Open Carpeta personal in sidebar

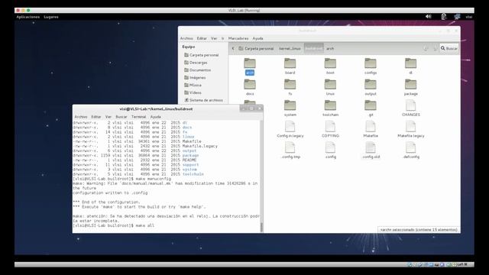tap(201, 55)
